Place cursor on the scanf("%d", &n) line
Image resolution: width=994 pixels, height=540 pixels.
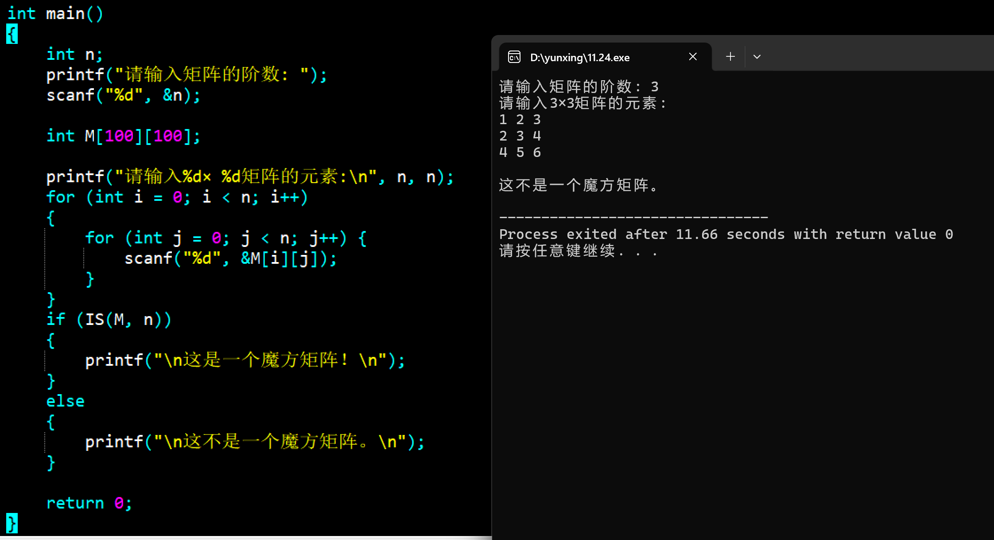point(123,95)
